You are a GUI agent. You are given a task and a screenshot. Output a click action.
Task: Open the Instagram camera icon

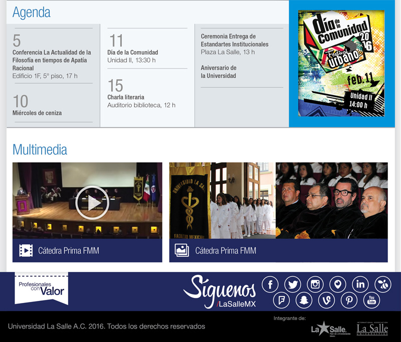(315, 284)
